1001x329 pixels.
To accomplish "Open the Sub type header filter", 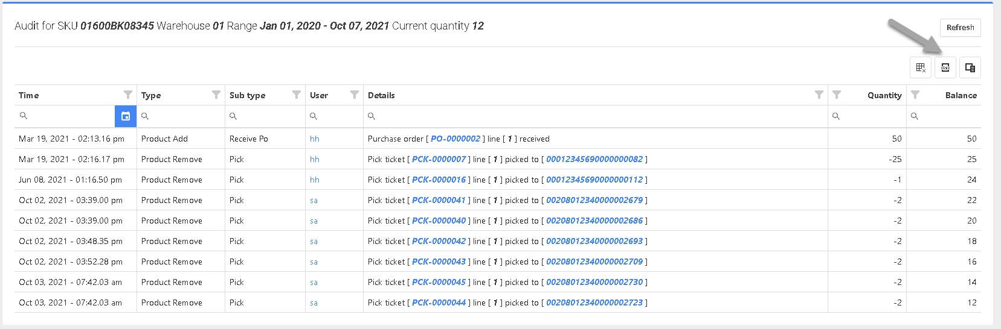I will point(297,95).
